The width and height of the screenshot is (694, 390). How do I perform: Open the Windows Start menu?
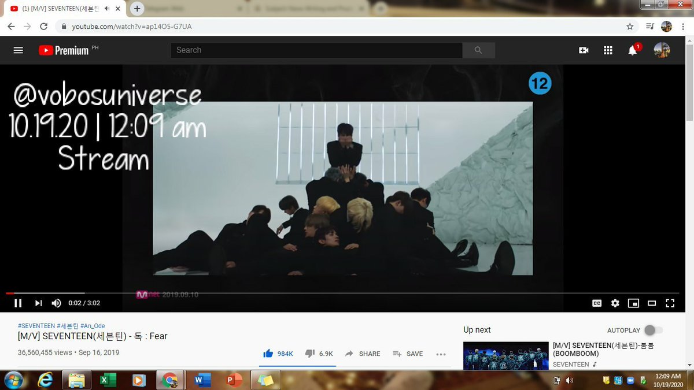pyautogui.click(x=13, y=380)
